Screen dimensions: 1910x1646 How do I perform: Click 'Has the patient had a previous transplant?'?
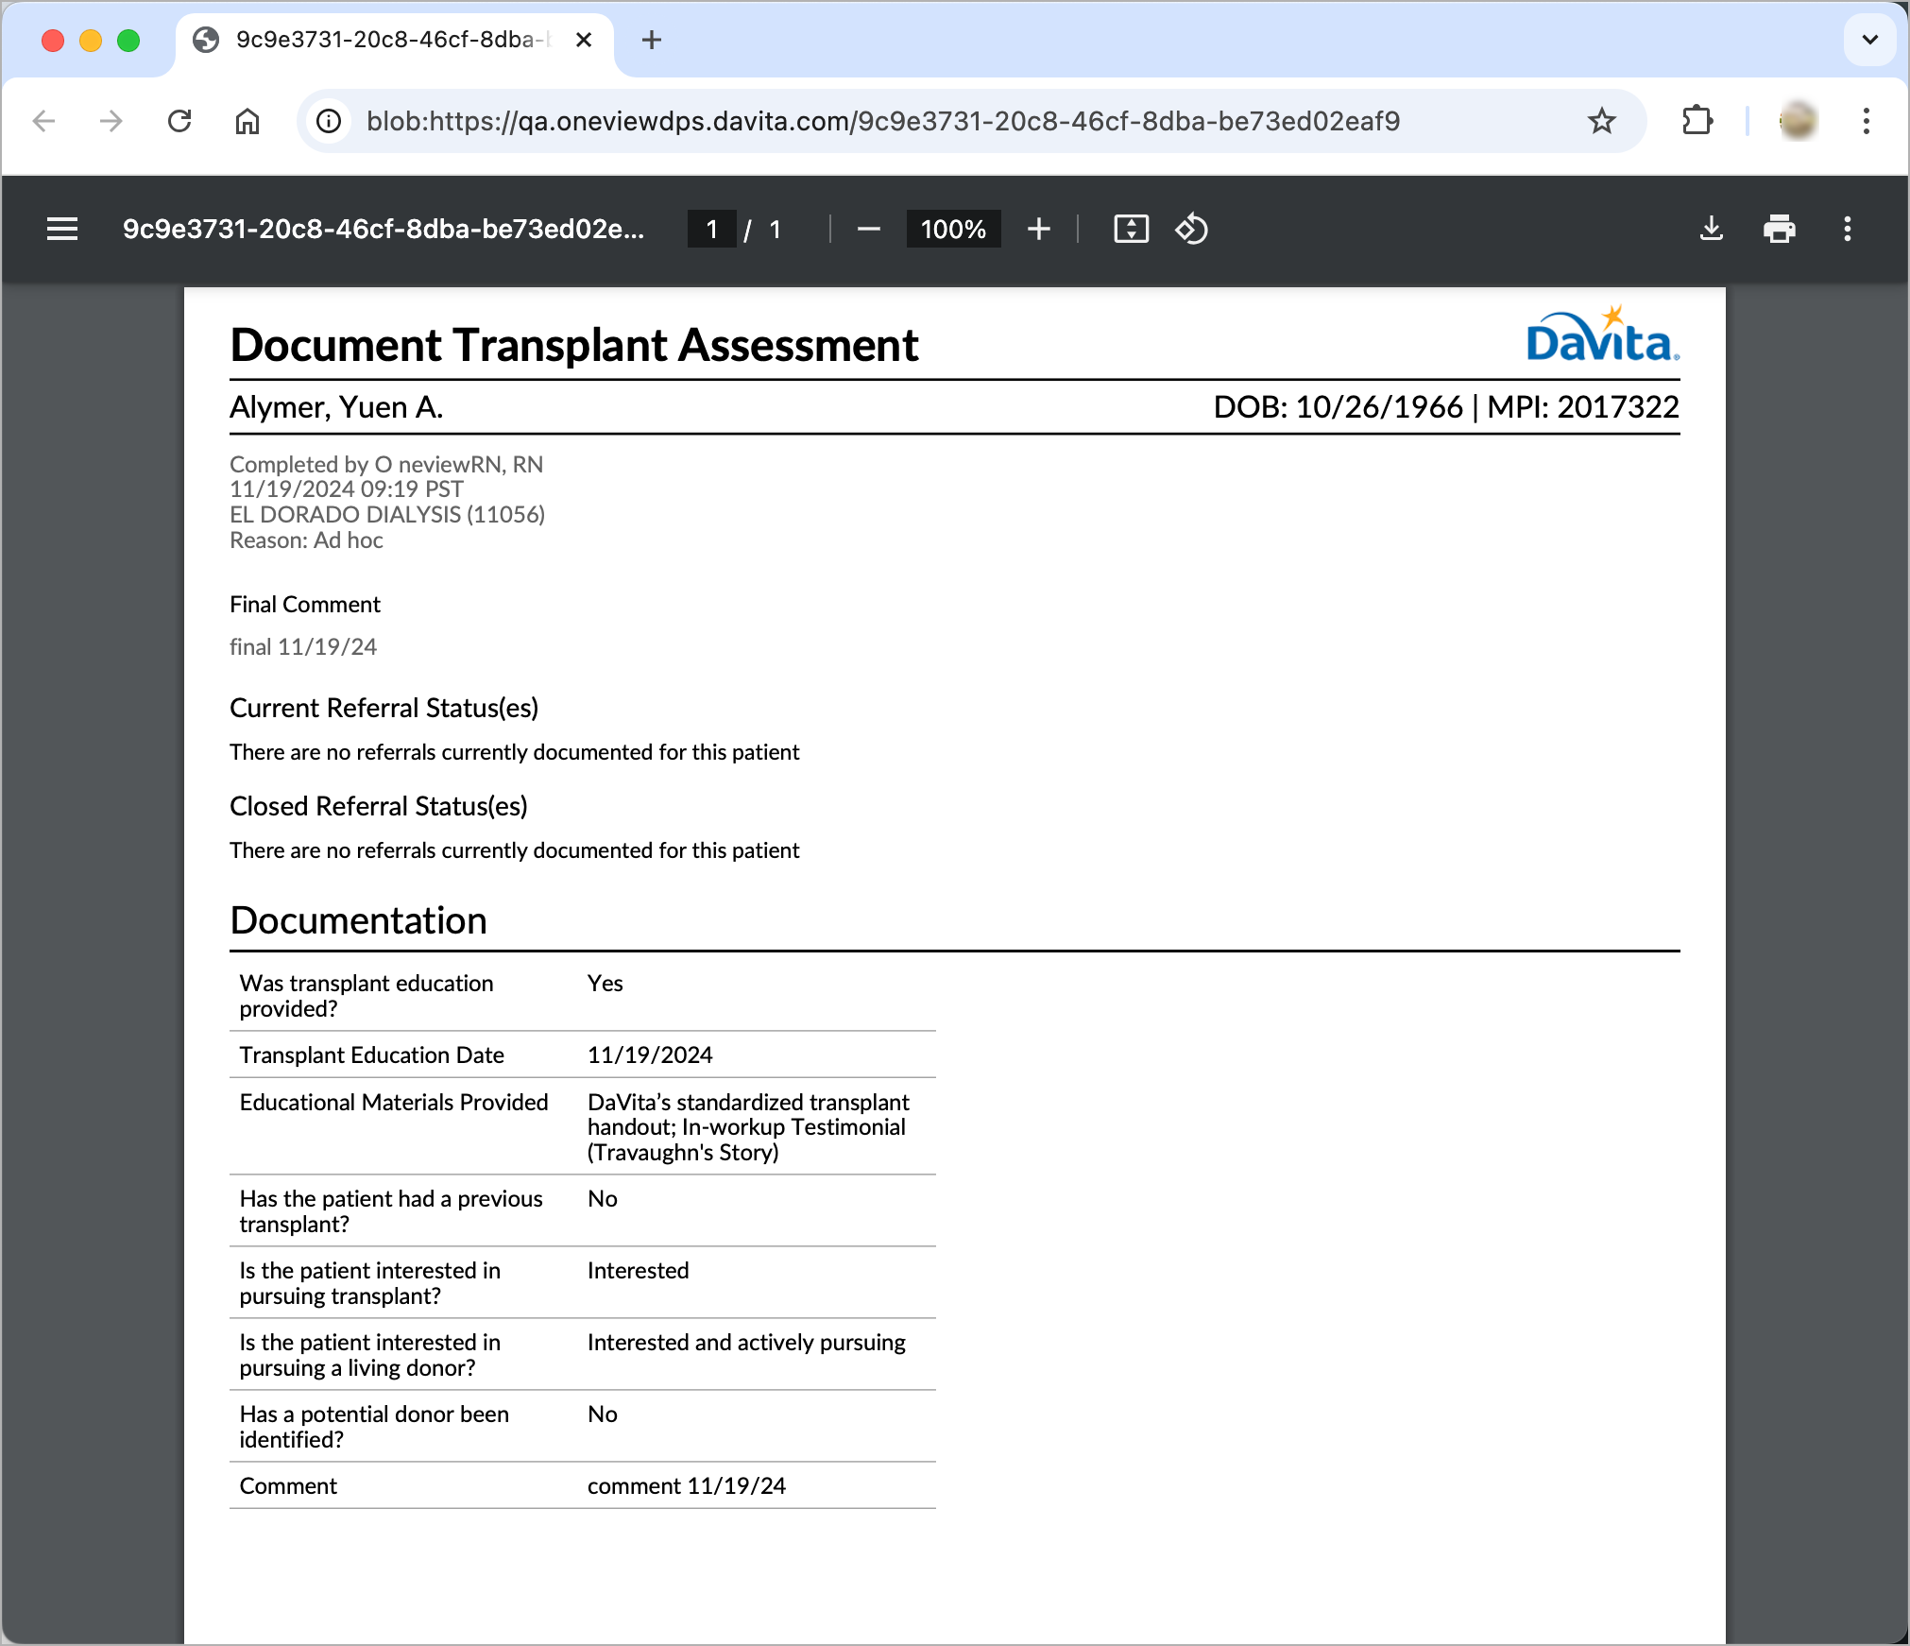pos(391,1211)
